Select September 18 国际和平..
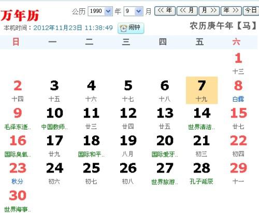259x213 pixels. [x=91, y=146]
